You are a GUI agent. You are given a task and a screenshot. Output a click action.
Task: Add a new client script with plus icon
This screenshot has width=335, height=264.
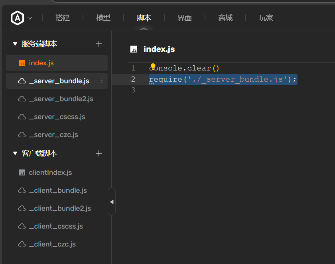[99, 153]
